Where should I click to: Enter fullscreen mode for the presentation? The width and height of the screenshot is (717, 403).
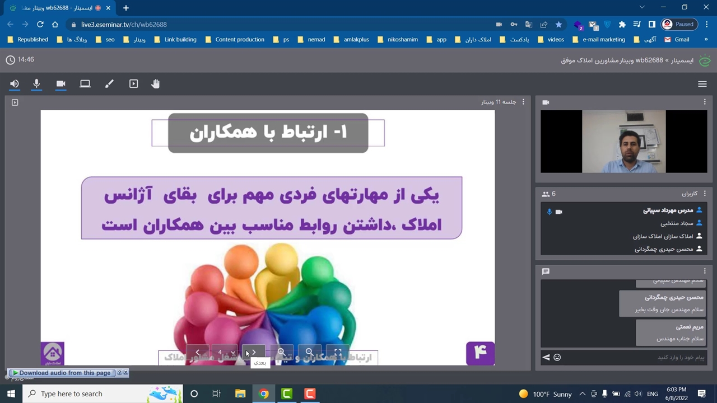338,352
